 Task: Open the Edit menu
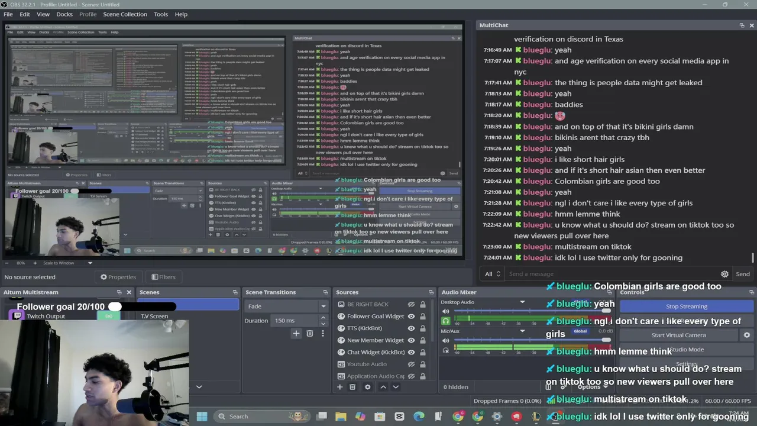(25, 14)
